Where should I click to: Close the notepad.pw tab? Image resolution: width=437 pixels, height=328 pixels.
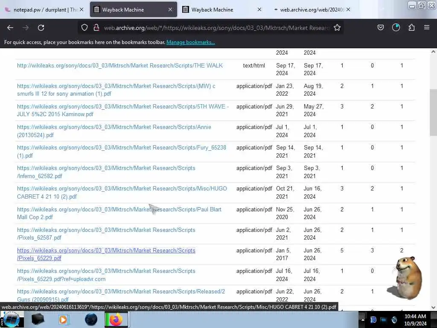pyautogui.click(x=82, y=9)
